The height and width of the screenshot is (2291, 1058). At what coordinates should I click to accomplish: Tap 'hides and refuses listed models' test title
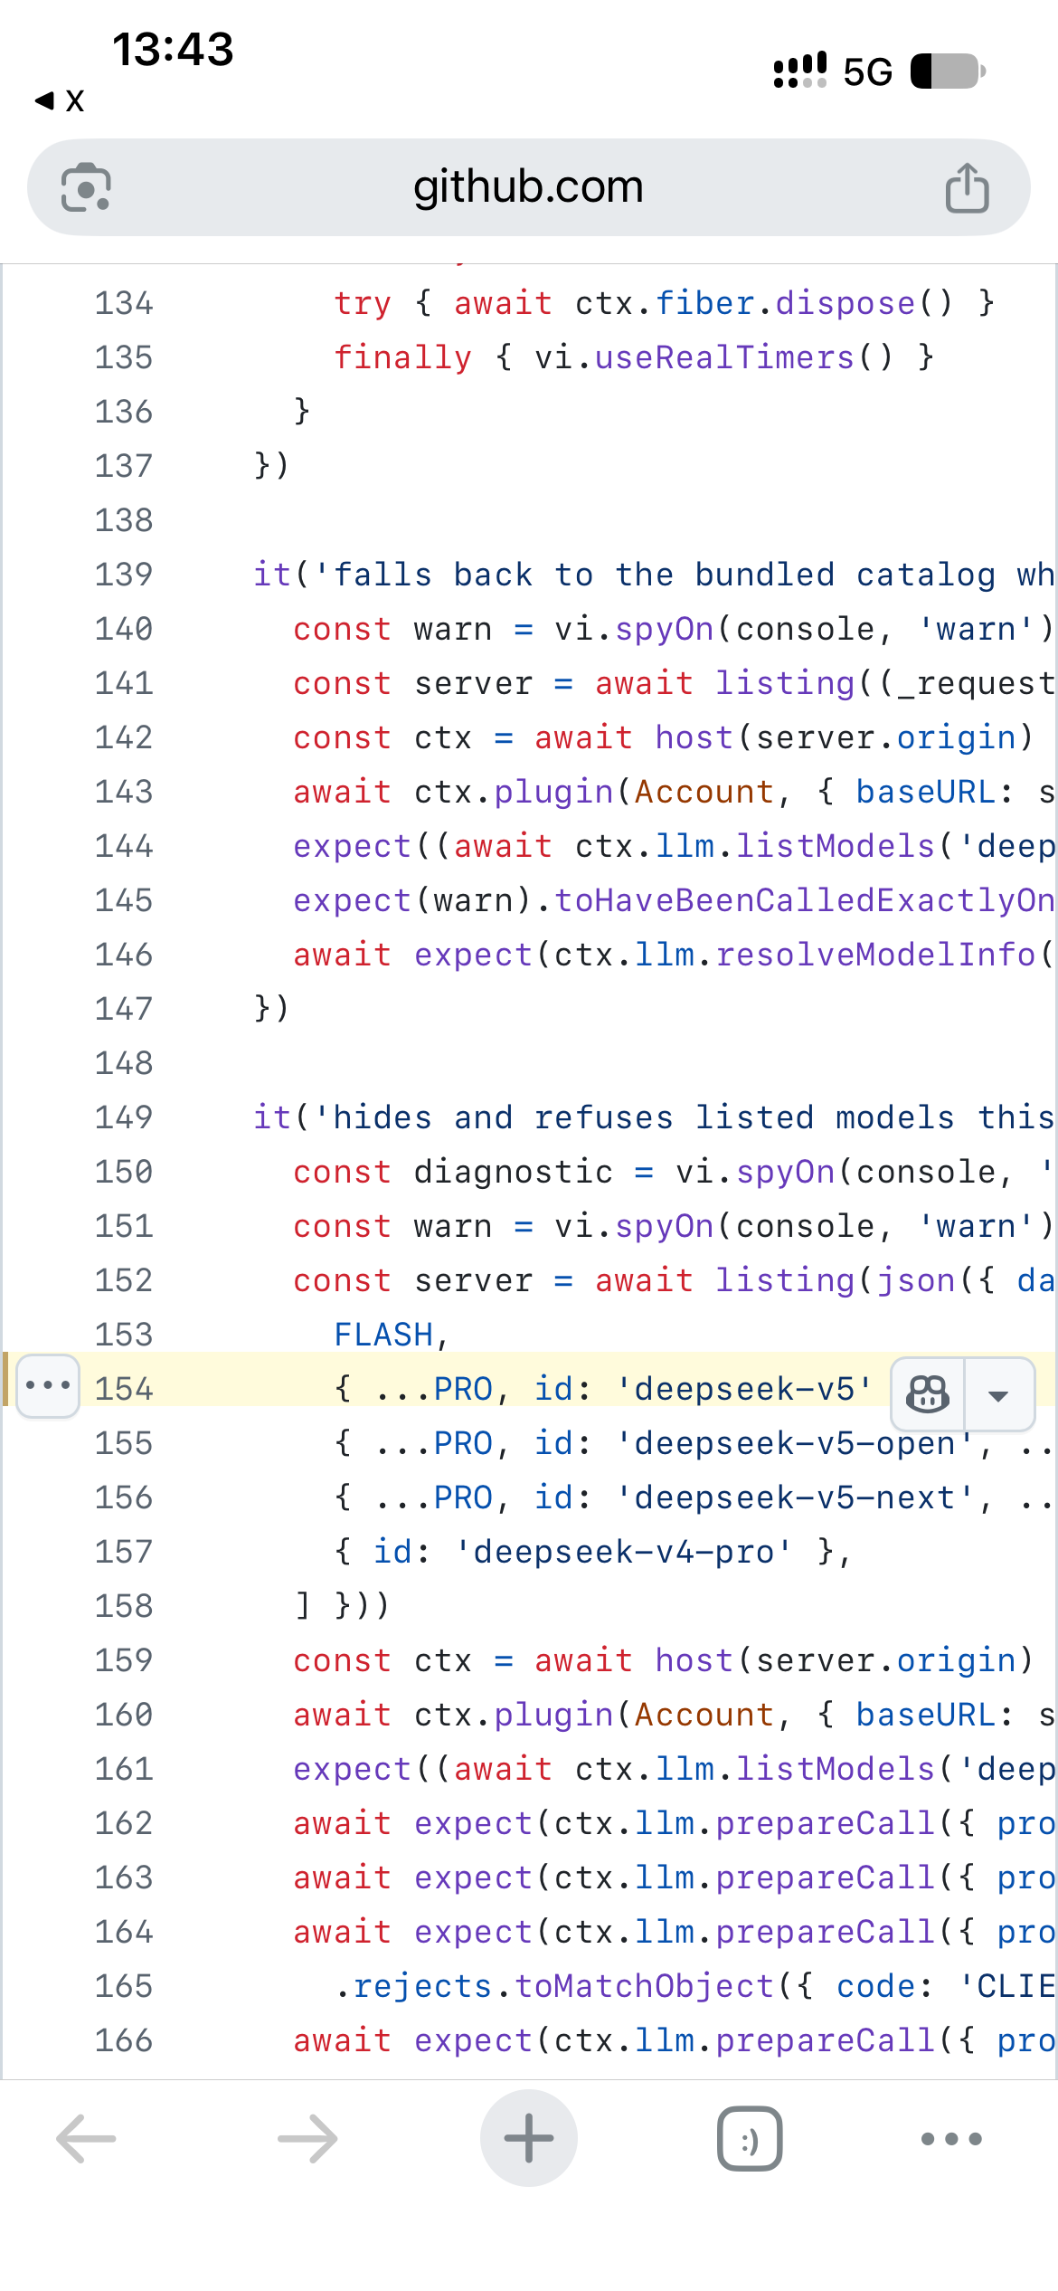(x=684, y=1117)
